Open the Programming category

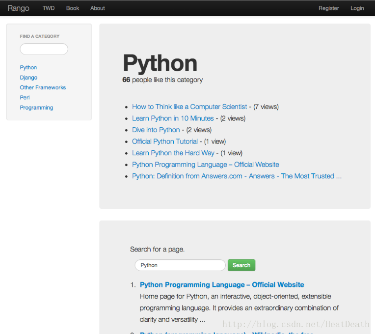point(36,108)
